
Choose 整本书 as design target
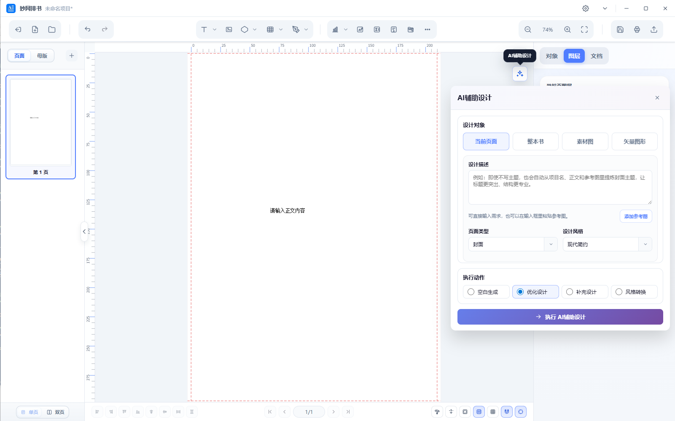[x=535, y=141]
